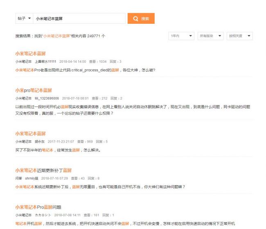266x229 pixels.
Task: Open first result titled 小米笔记本蓝屏 from 2018-04-14
Action: [31, 54]
